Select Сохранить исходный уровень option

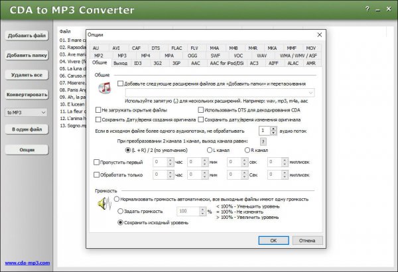[x=120, y=222]
